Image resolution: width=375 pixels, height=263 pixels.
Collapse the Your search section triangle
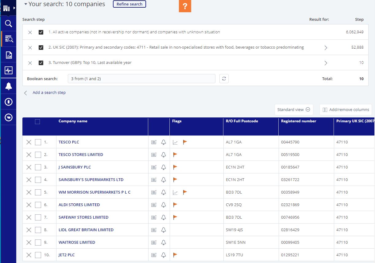click(x=26, y=4)
